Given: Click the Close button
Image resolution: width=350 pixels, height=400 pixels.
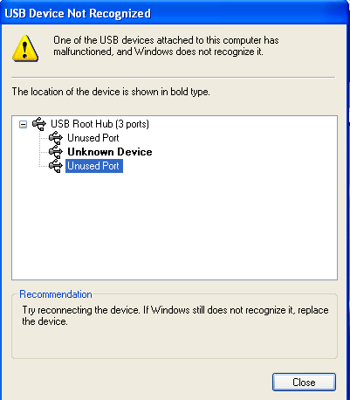Looking at the screenshot, I should [x=304, y=382].
